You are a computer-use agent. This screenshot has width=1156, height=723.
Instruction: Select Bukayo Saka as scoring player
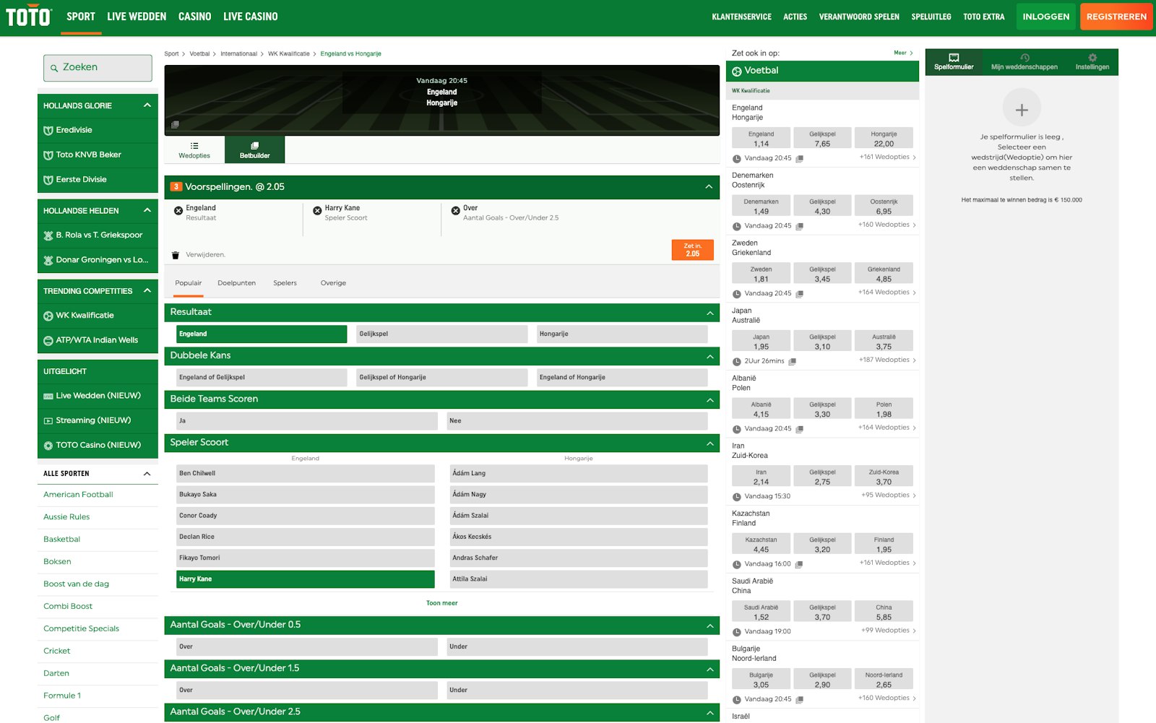[304, 494]
